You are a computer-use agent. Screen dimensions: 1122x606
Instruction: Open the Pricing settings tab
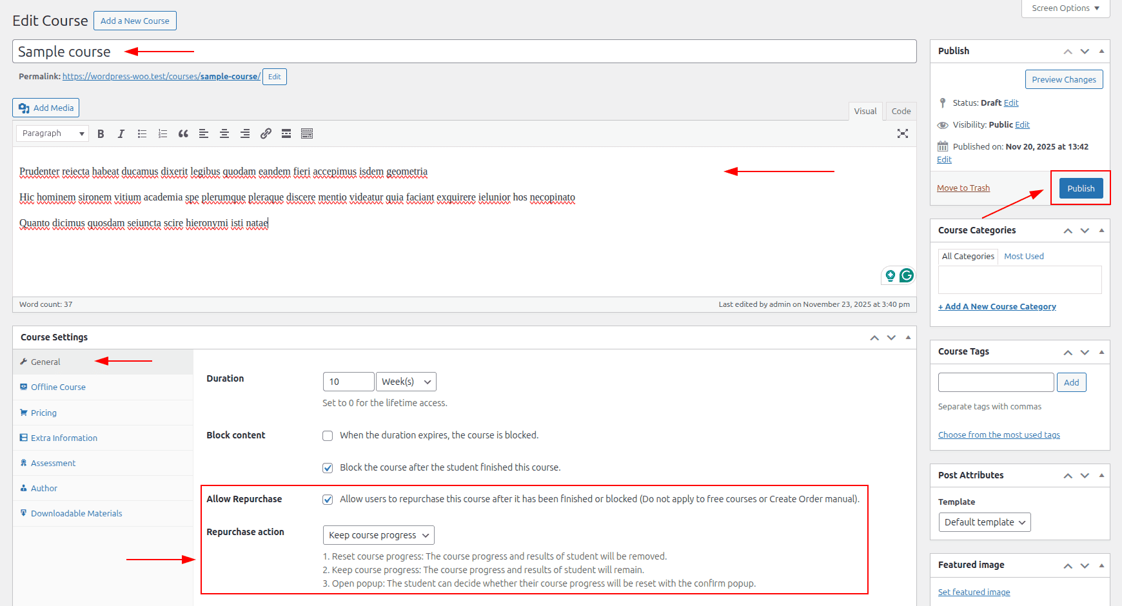(44, 413)
